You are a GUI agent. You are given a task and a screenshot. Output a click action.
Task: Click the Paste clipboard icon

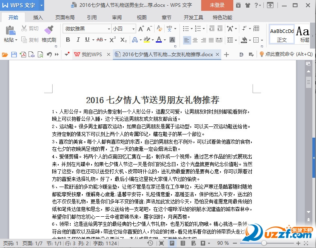pyautogui.click(x=10, y=30)
